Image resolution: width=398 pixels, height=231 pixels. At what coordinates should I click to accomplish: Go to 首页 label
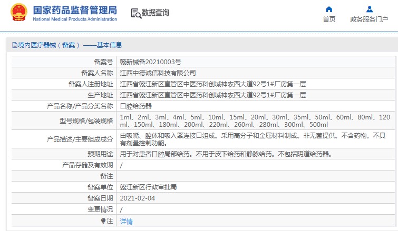(x=329, y=19)
